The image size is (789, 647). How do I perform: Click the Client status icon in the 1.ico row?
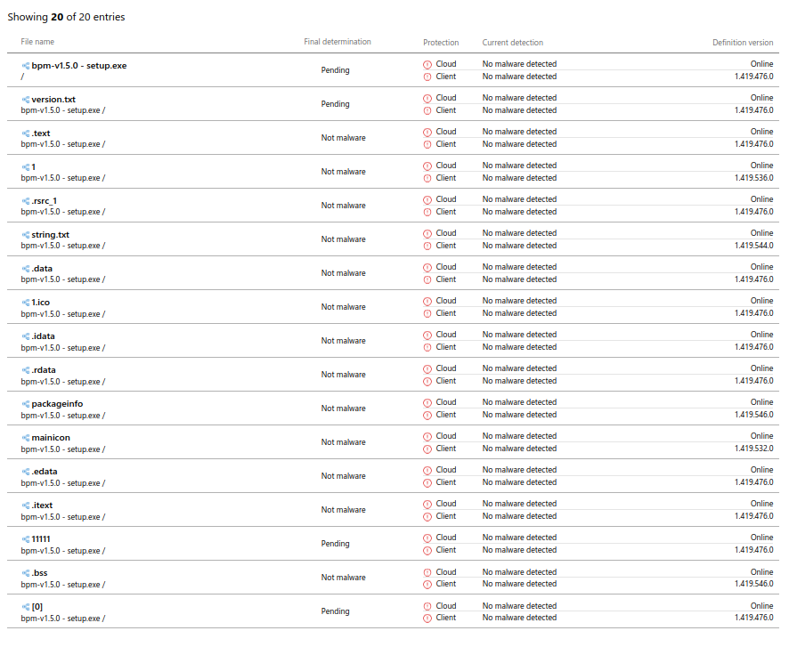tap(427, 313)
